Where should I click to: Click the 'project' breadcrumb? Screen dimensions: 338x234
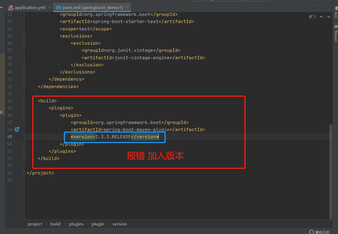tap(35, 224)
